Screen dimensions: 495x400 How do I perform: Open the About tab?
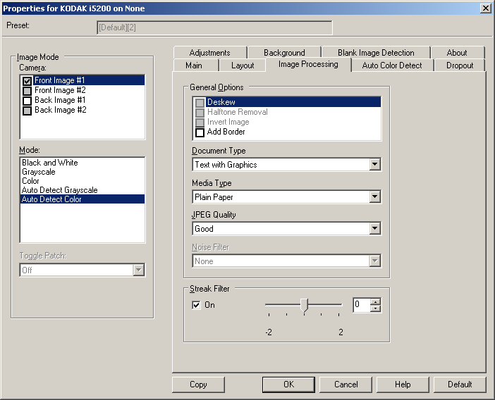pos(457,53)
